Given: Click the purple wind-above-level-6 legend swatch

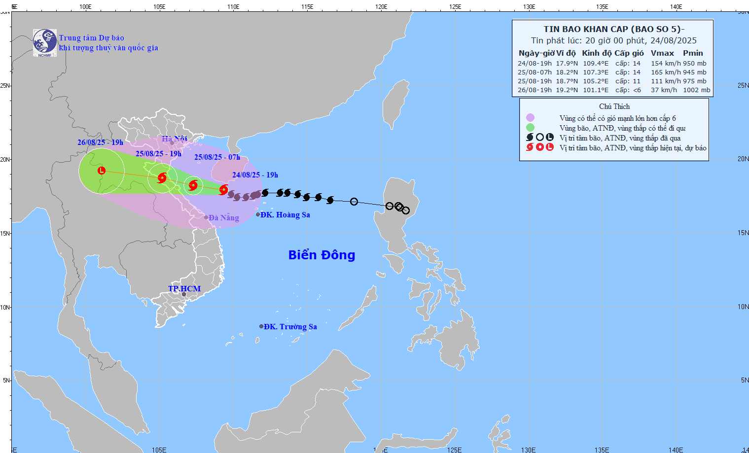Looking at the screenshot, I should coord(530,118).
